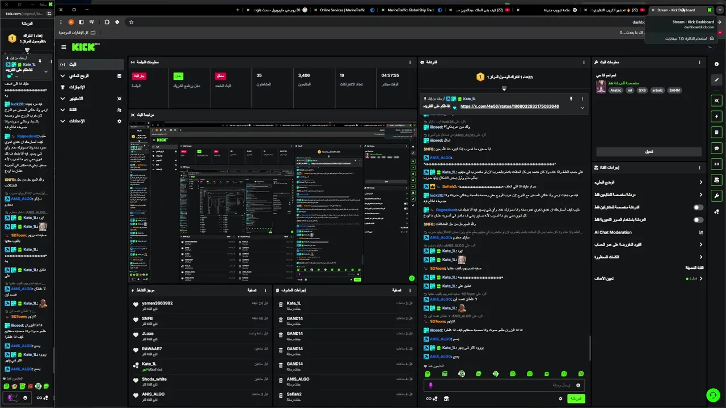Open banned words settings chevron
The width and height of the screenshot is (726, 408).
pyautogui.click(x=701, y=257)
